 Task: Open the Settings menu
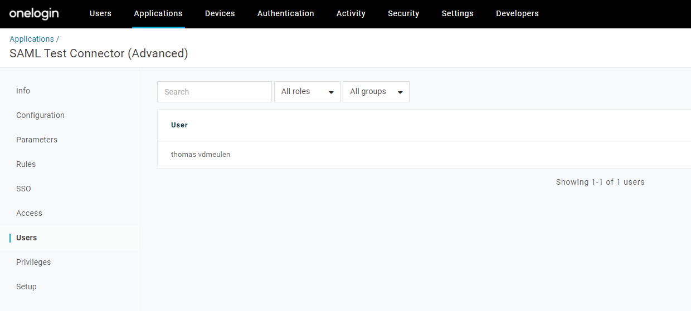458,13
